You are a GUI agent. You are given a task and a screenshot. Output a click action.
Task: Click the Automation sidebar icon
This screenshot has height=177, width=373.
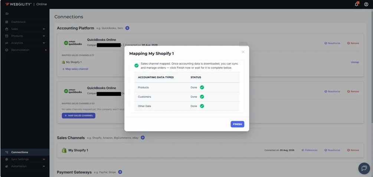[7, 166]
